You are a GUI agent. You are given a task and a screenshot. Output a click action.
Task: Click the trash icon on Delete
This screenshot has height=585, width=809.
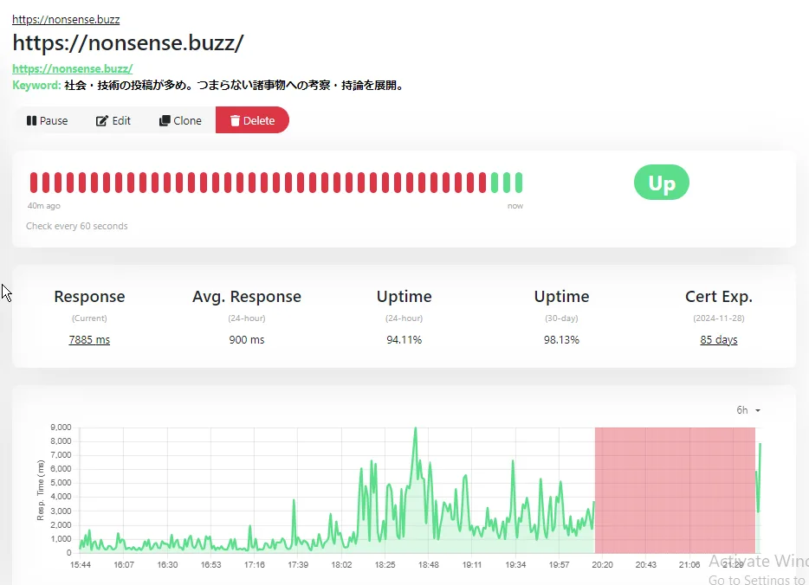235,121
